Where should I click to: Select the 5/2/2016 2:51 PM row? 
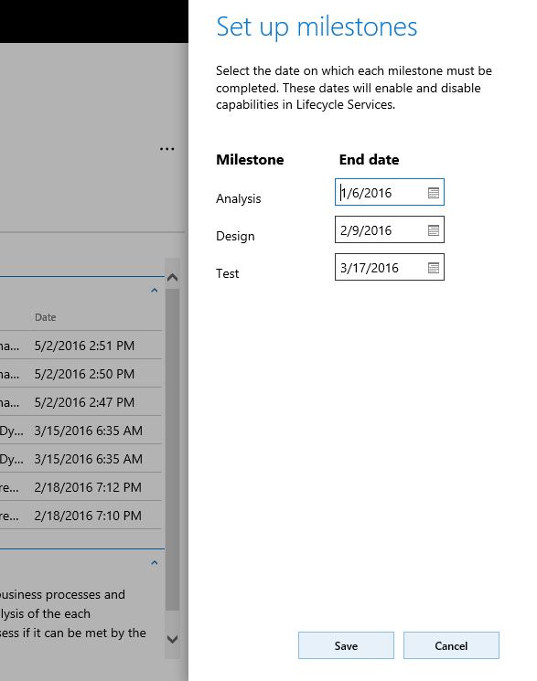[81, 346]
